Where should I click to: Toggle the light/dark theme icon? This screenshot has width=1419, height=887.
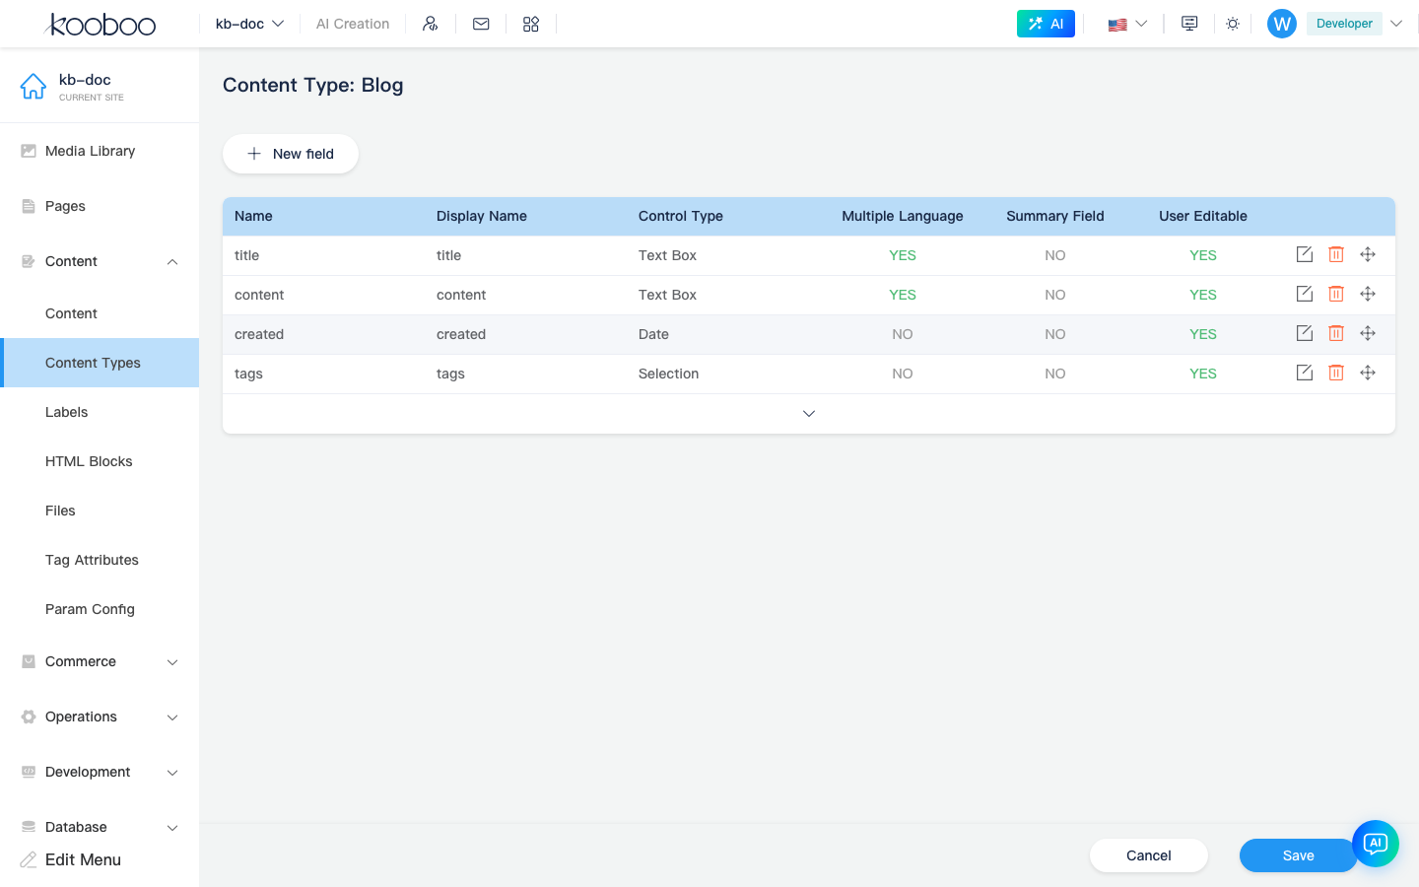click(1233, 24)
